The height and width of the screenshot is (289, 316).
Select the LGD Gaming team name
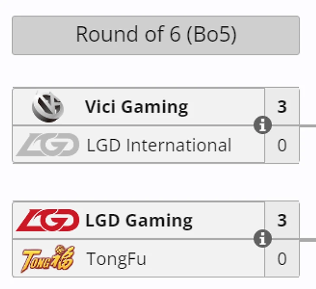[139, 221]
